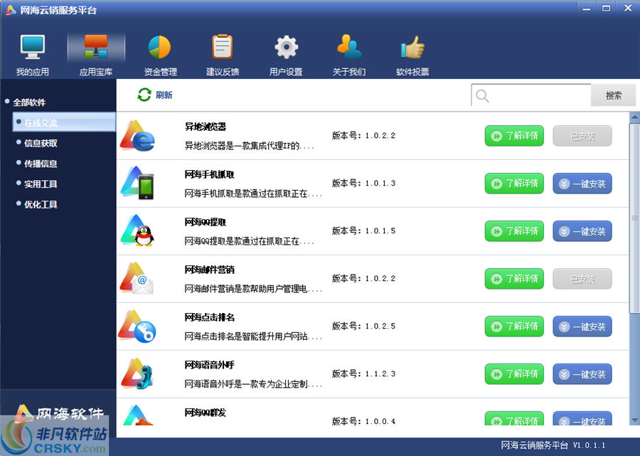This screenshot has height=456, width=640.
Task: Select the 应用宝库 toolbar icon
Action: [x=96, y=46]
